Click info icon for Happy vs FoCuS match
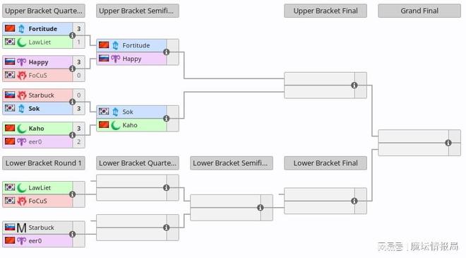 click(x=72, y=69)
